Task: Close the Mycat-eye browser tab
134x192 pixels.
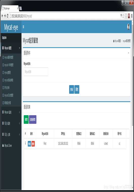Action: (x=18, y=8)
